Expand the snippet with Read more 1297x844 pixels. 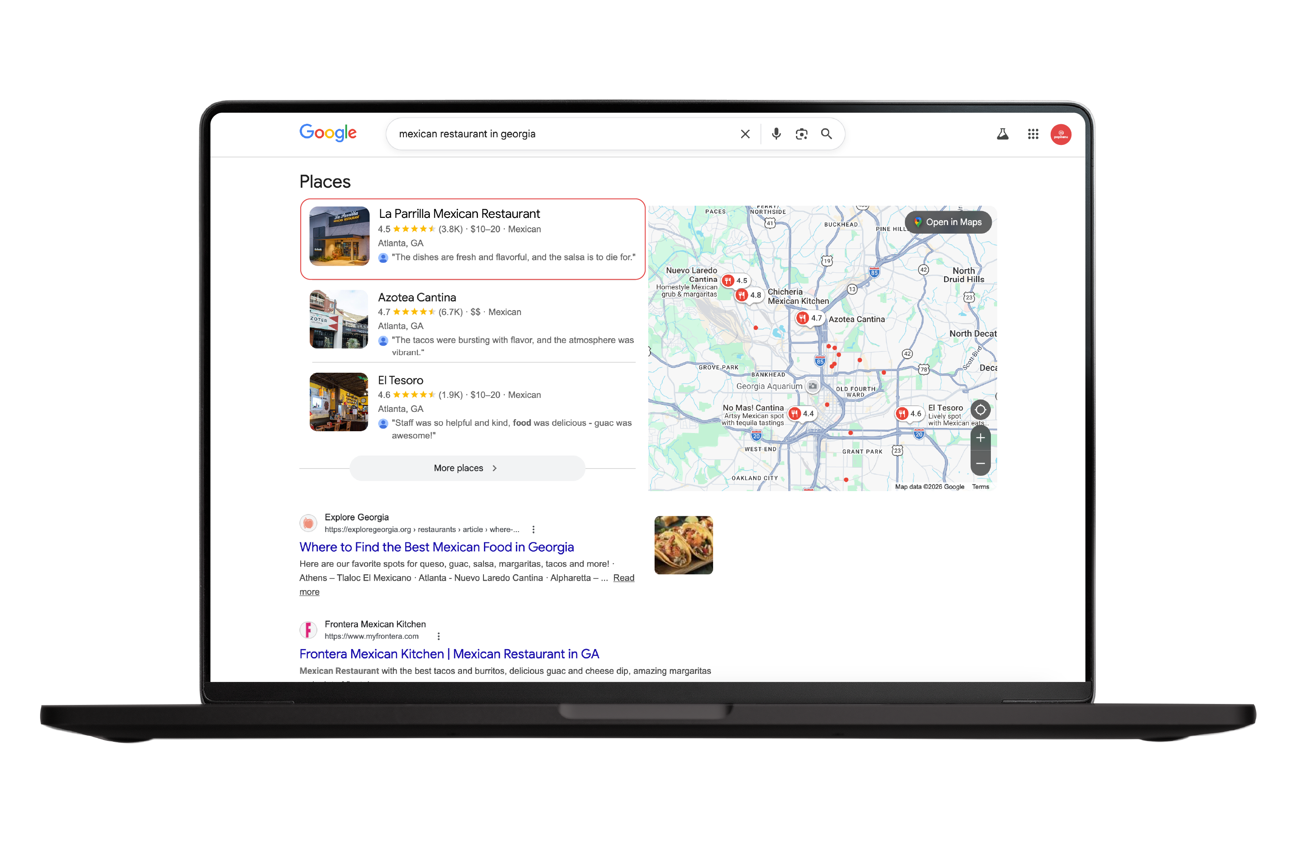(x=624, y=578)
